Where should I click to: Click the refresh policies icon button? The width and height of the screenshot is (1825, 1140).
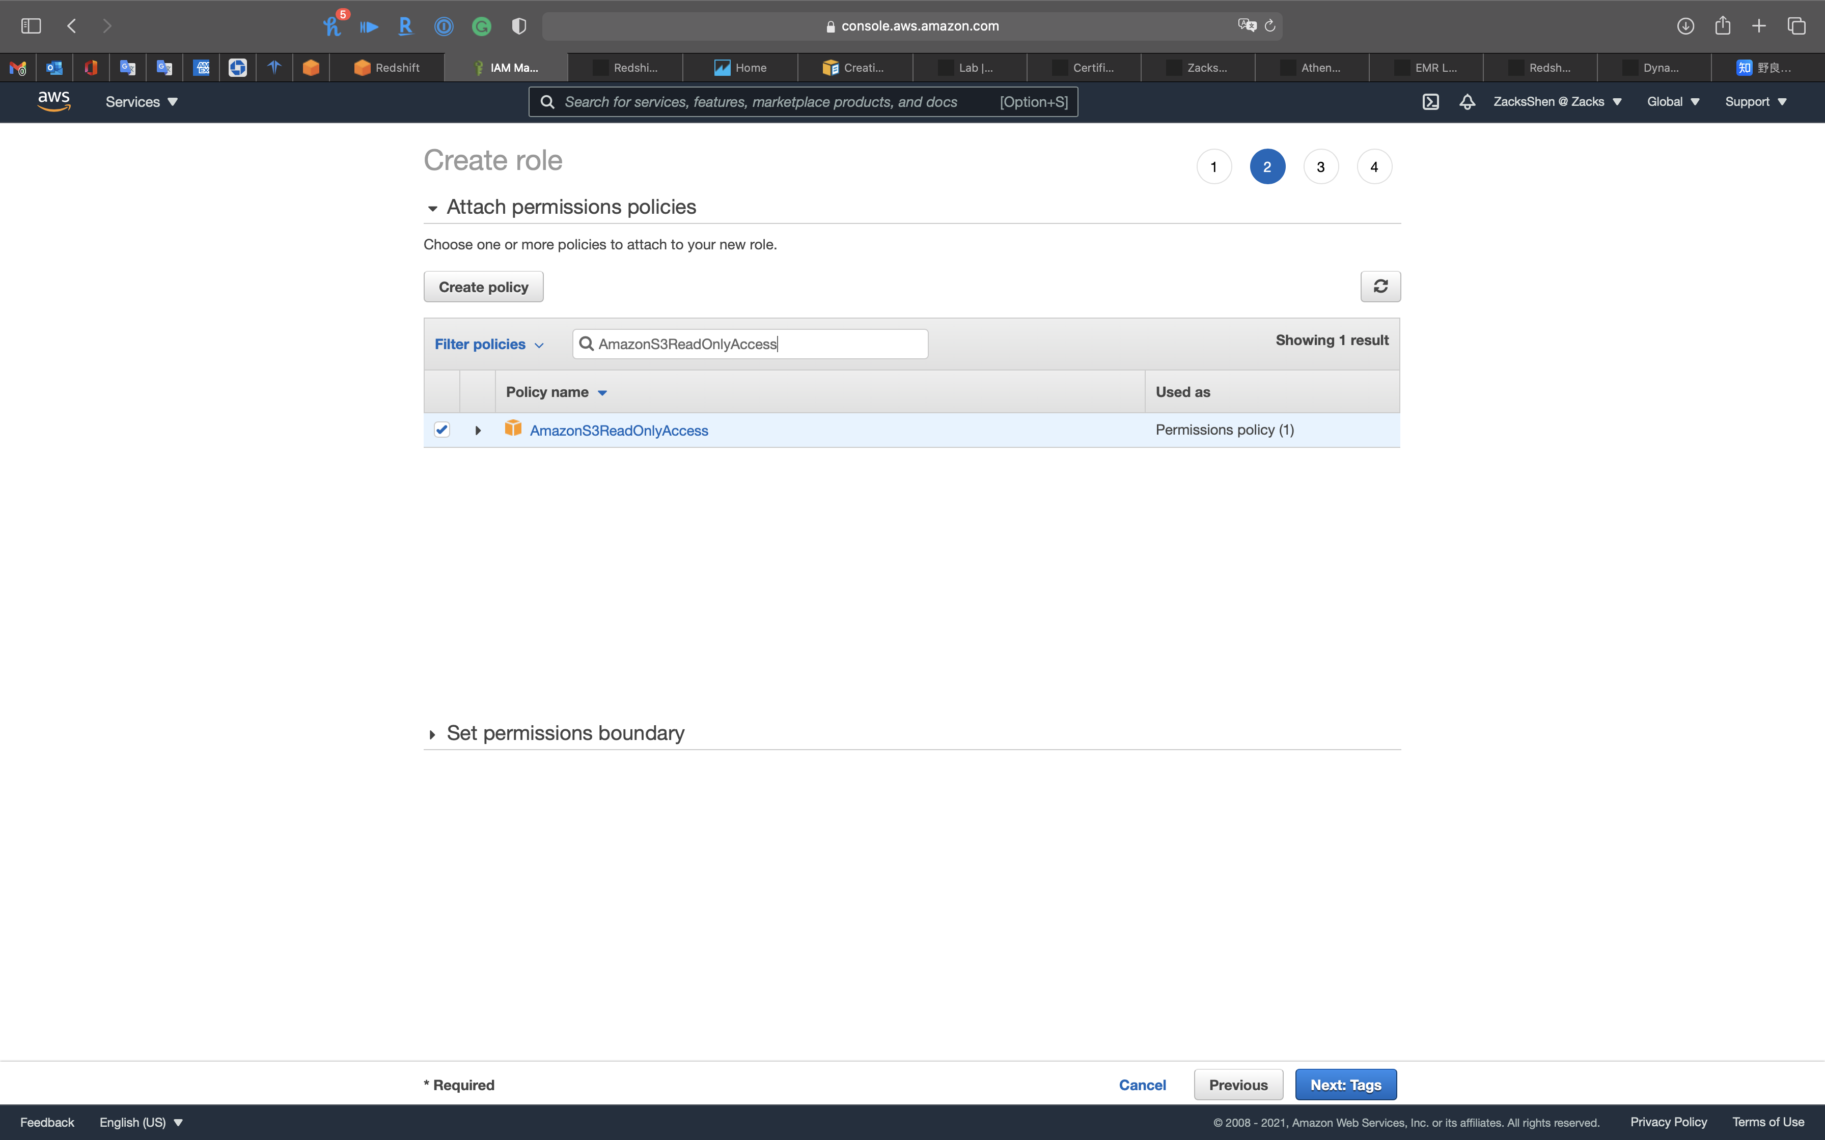click(1380, 287)
